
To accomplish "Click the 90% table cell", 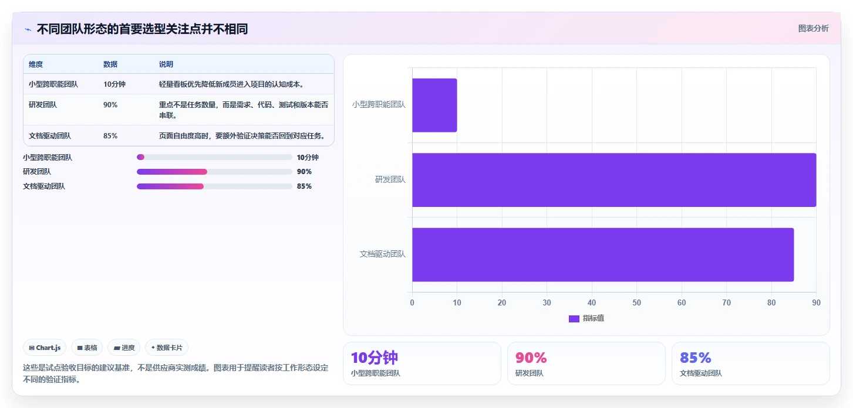I will click(110, 105).
